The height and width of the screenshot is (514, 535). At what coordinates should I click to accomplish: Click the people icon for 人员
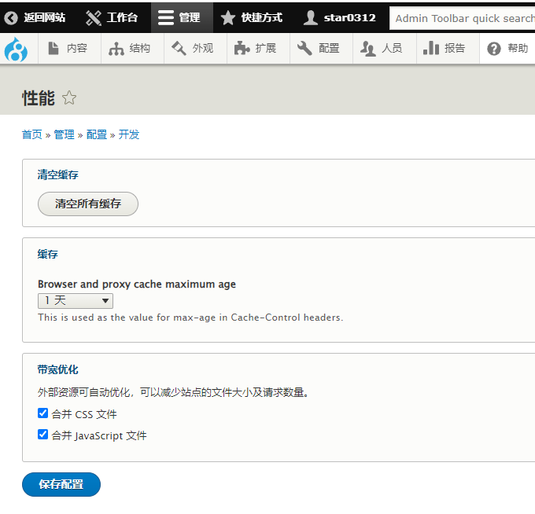pyautogui.click(x=368, y=49)
